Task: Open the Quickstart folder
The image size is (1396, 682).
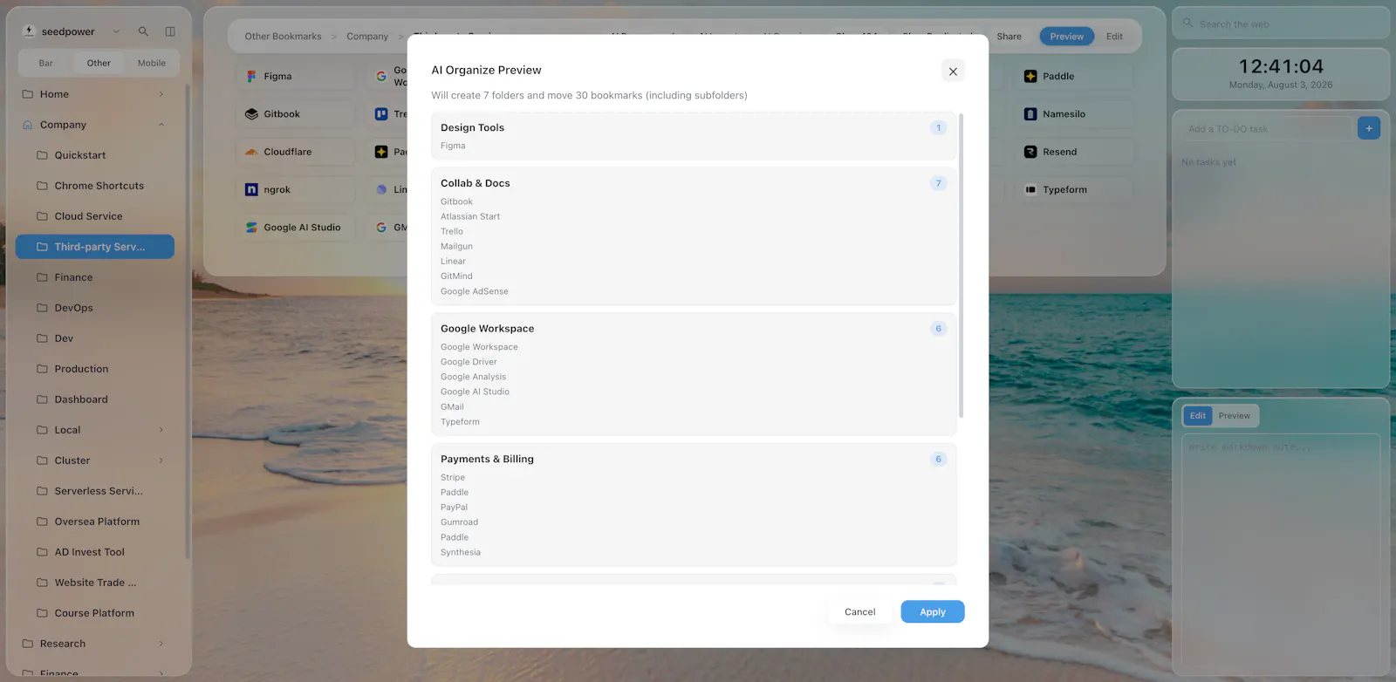Action: tap(95, 155)
